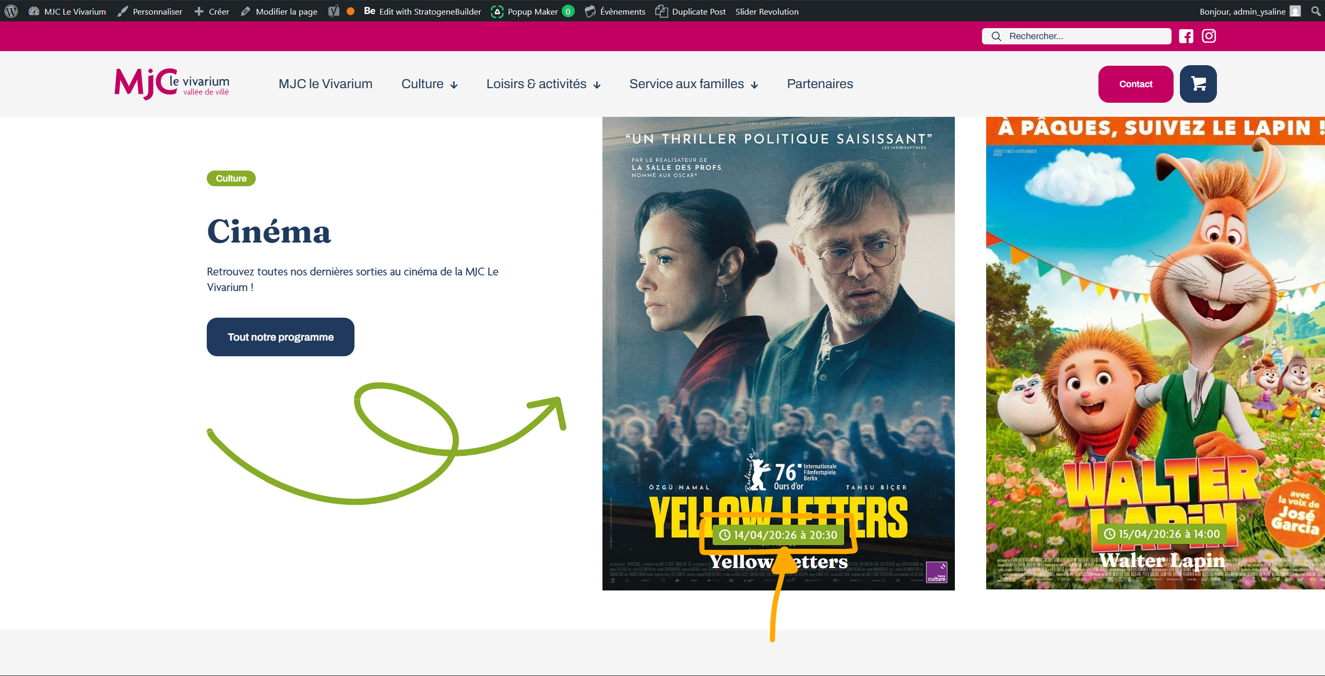Click the Tout notre programme button
Image resolution: width=1325 pixels, height=676 pixels.
tap(280, 337)
